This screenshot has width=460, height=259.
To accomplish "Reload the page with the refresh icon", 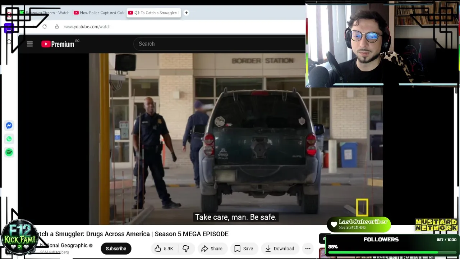I will click(x=45, y=27).
